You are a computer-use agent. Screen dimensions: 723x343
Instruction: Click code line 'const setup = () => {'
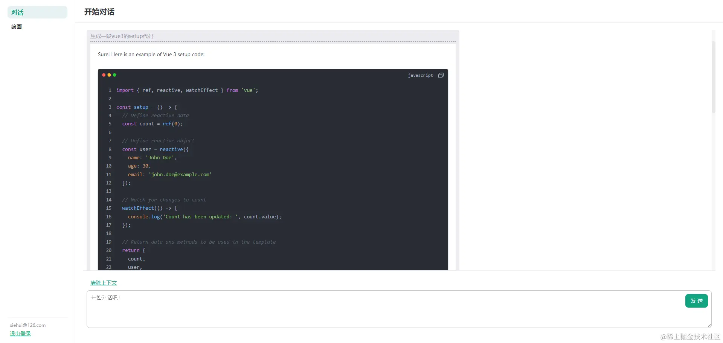click(146, 107)
